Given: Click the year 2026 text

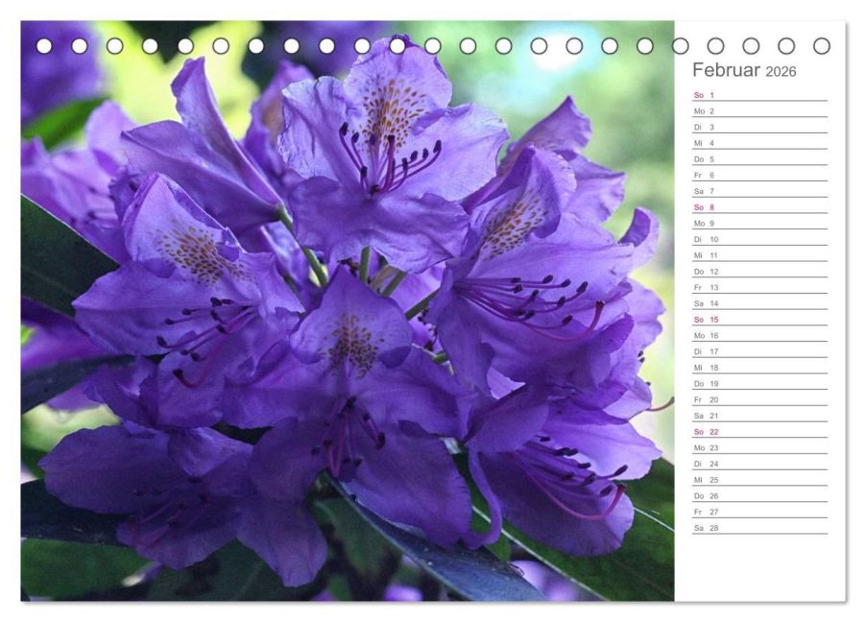Looking at the screenshot, I should [781, 72].
